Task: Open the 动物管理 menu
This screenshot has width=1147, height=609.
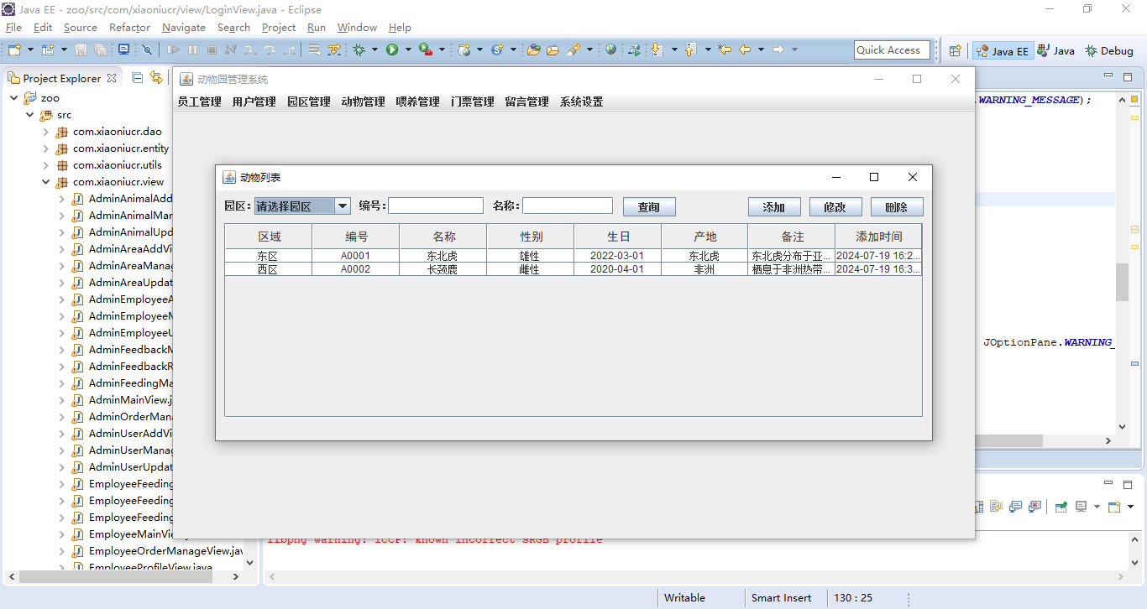Action: tap(363, 101)
